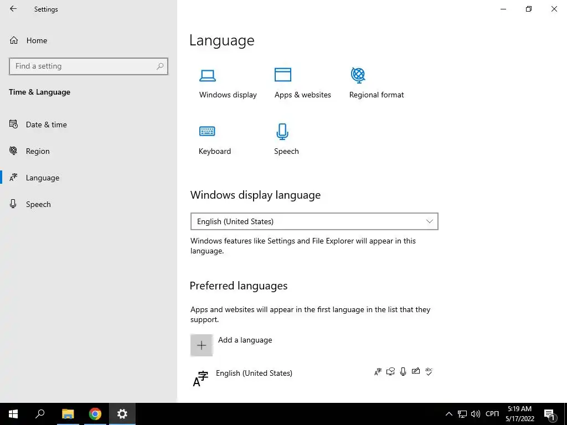Viewport: 567px width, 425px height.
Task: Click the display language feature icon
Action: (x=378, y=371)
